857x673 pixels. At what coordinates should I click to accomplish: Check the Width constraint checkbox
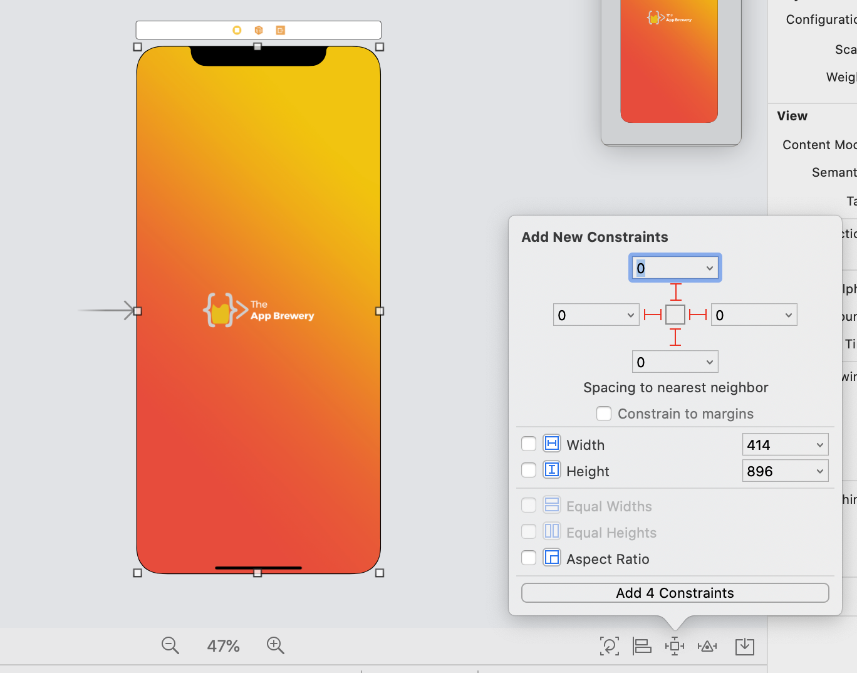point(529,444)
